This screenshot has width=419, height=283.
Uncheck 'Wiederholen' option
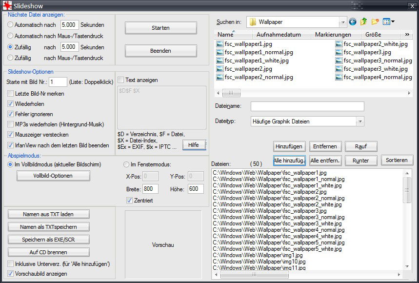click(10, 104)
